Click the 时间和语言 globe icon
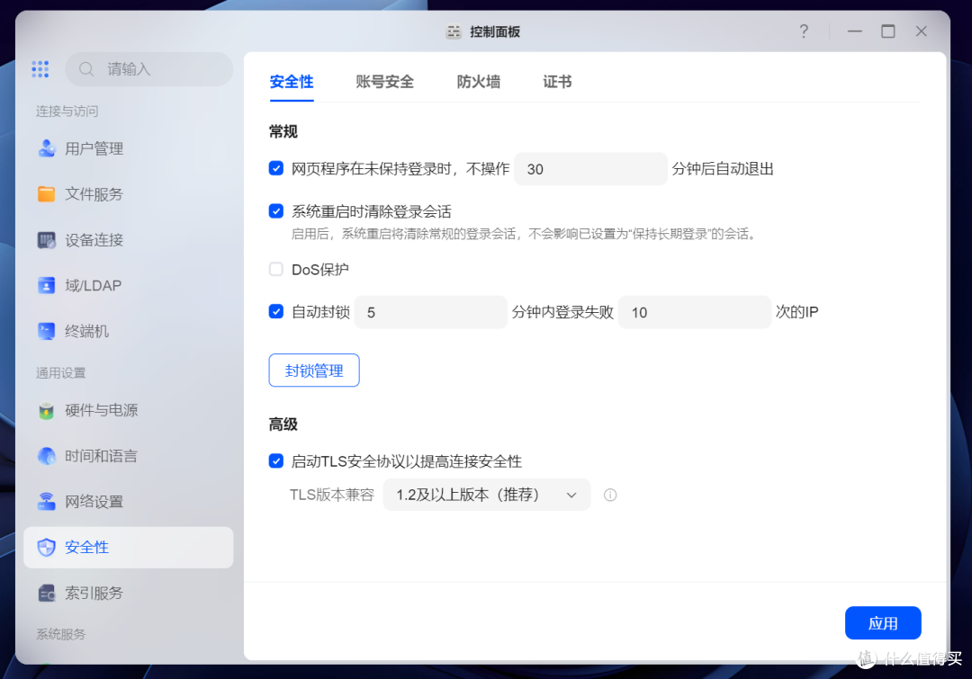Image resolution: width=972 pixels, height=679 pixels. coord(47,456)
